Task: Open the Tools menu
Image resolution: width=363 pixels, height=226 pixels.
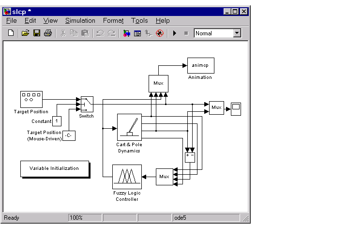Action: 139,21
